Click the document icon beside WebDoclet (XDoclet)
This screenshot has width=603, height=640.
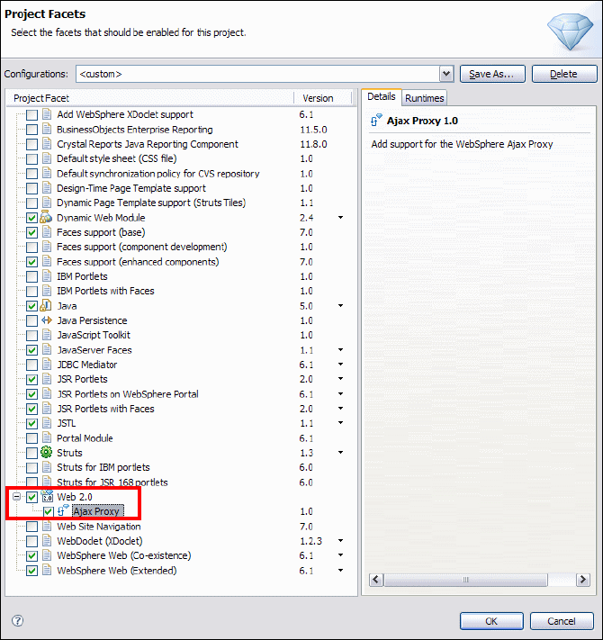click(47, 540)
